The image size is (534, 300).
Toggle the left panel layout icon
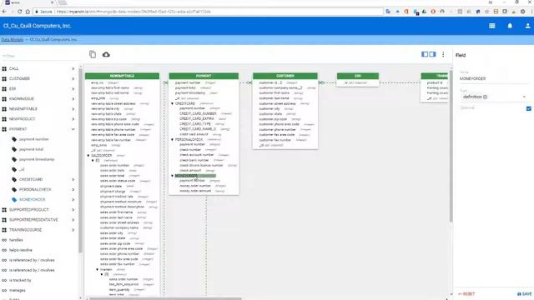(425, 54)
